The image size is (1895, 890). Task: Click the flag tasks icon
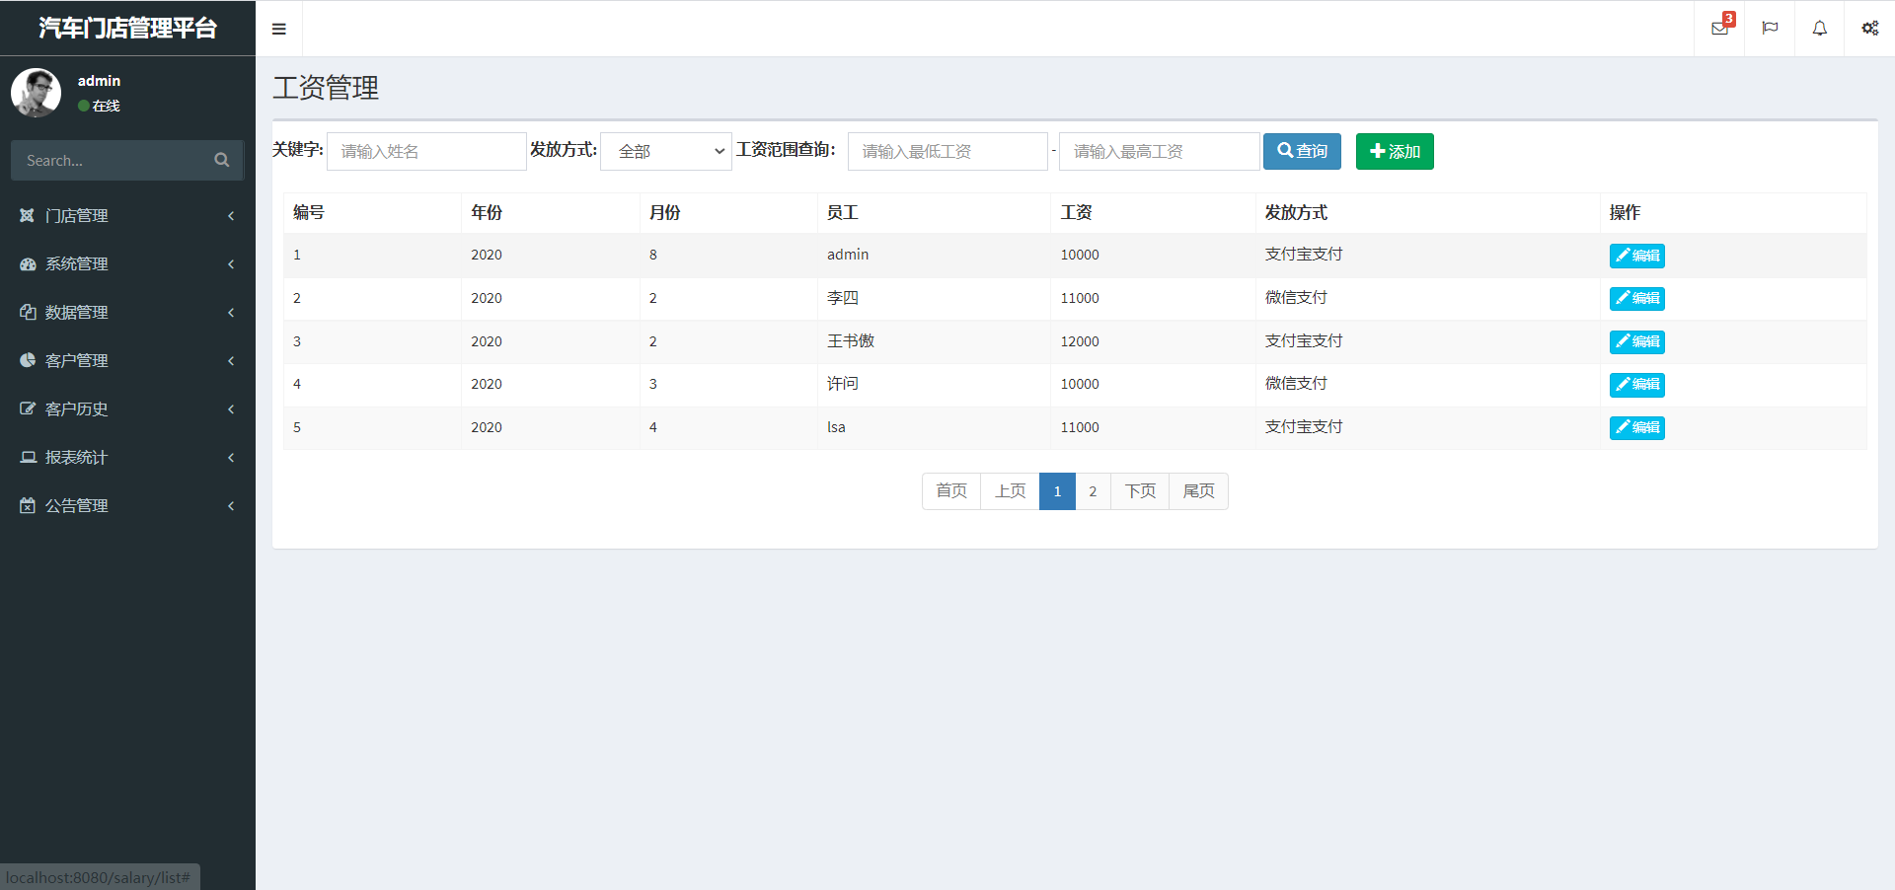tap(1770, 29)
